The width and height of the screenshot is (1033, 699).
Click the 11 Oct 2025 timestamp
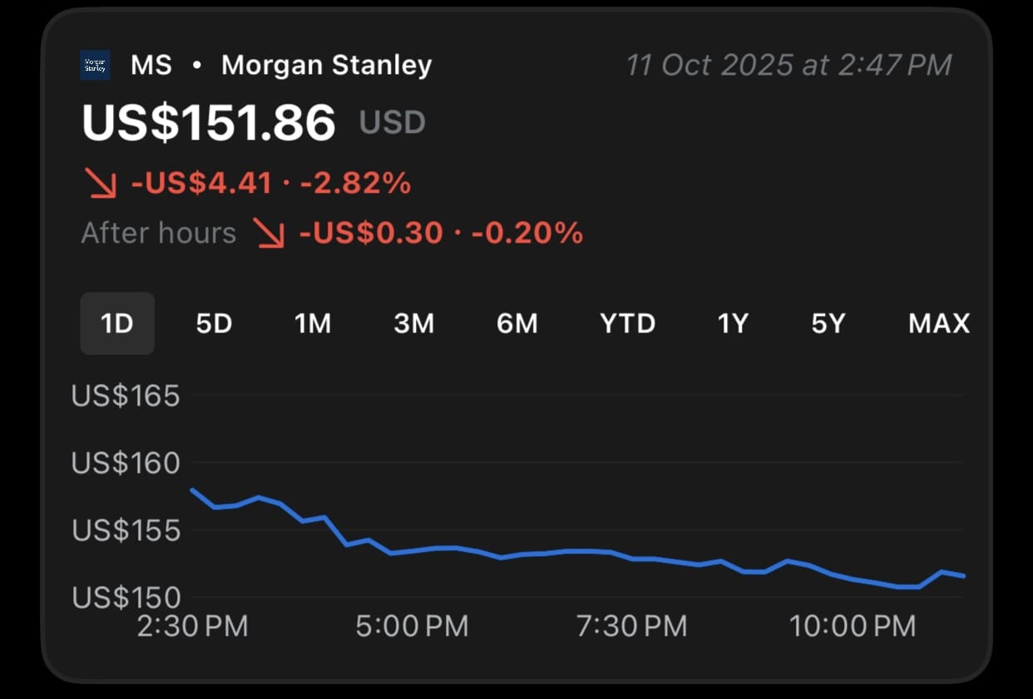(x=788, y=65)
